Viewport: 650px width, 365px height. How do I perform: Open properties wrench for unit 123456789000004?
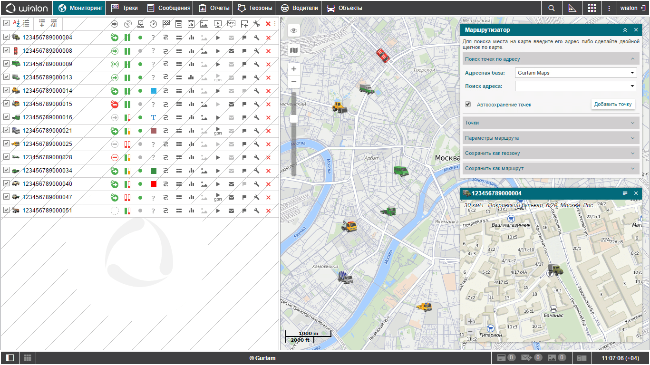257,38
